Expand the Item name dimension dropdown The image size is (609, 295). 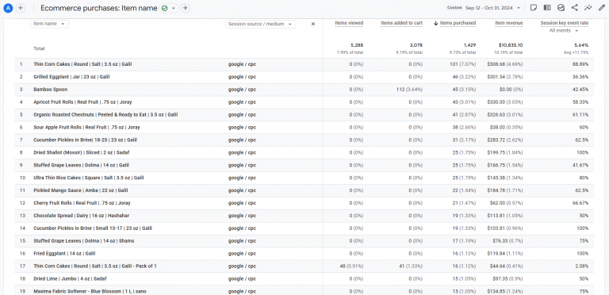pos(49,24)
